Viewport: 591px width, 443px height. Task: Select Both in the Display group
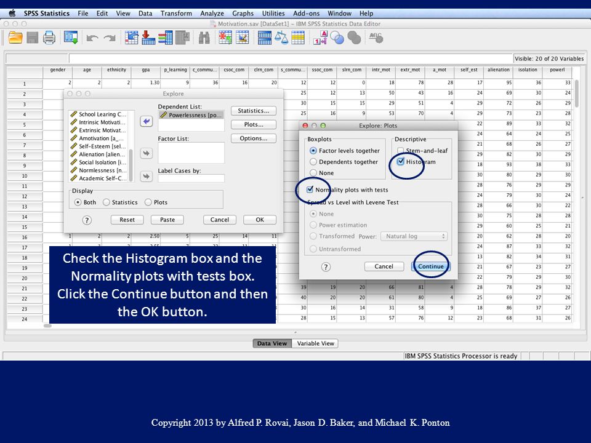tap(86, 202)
